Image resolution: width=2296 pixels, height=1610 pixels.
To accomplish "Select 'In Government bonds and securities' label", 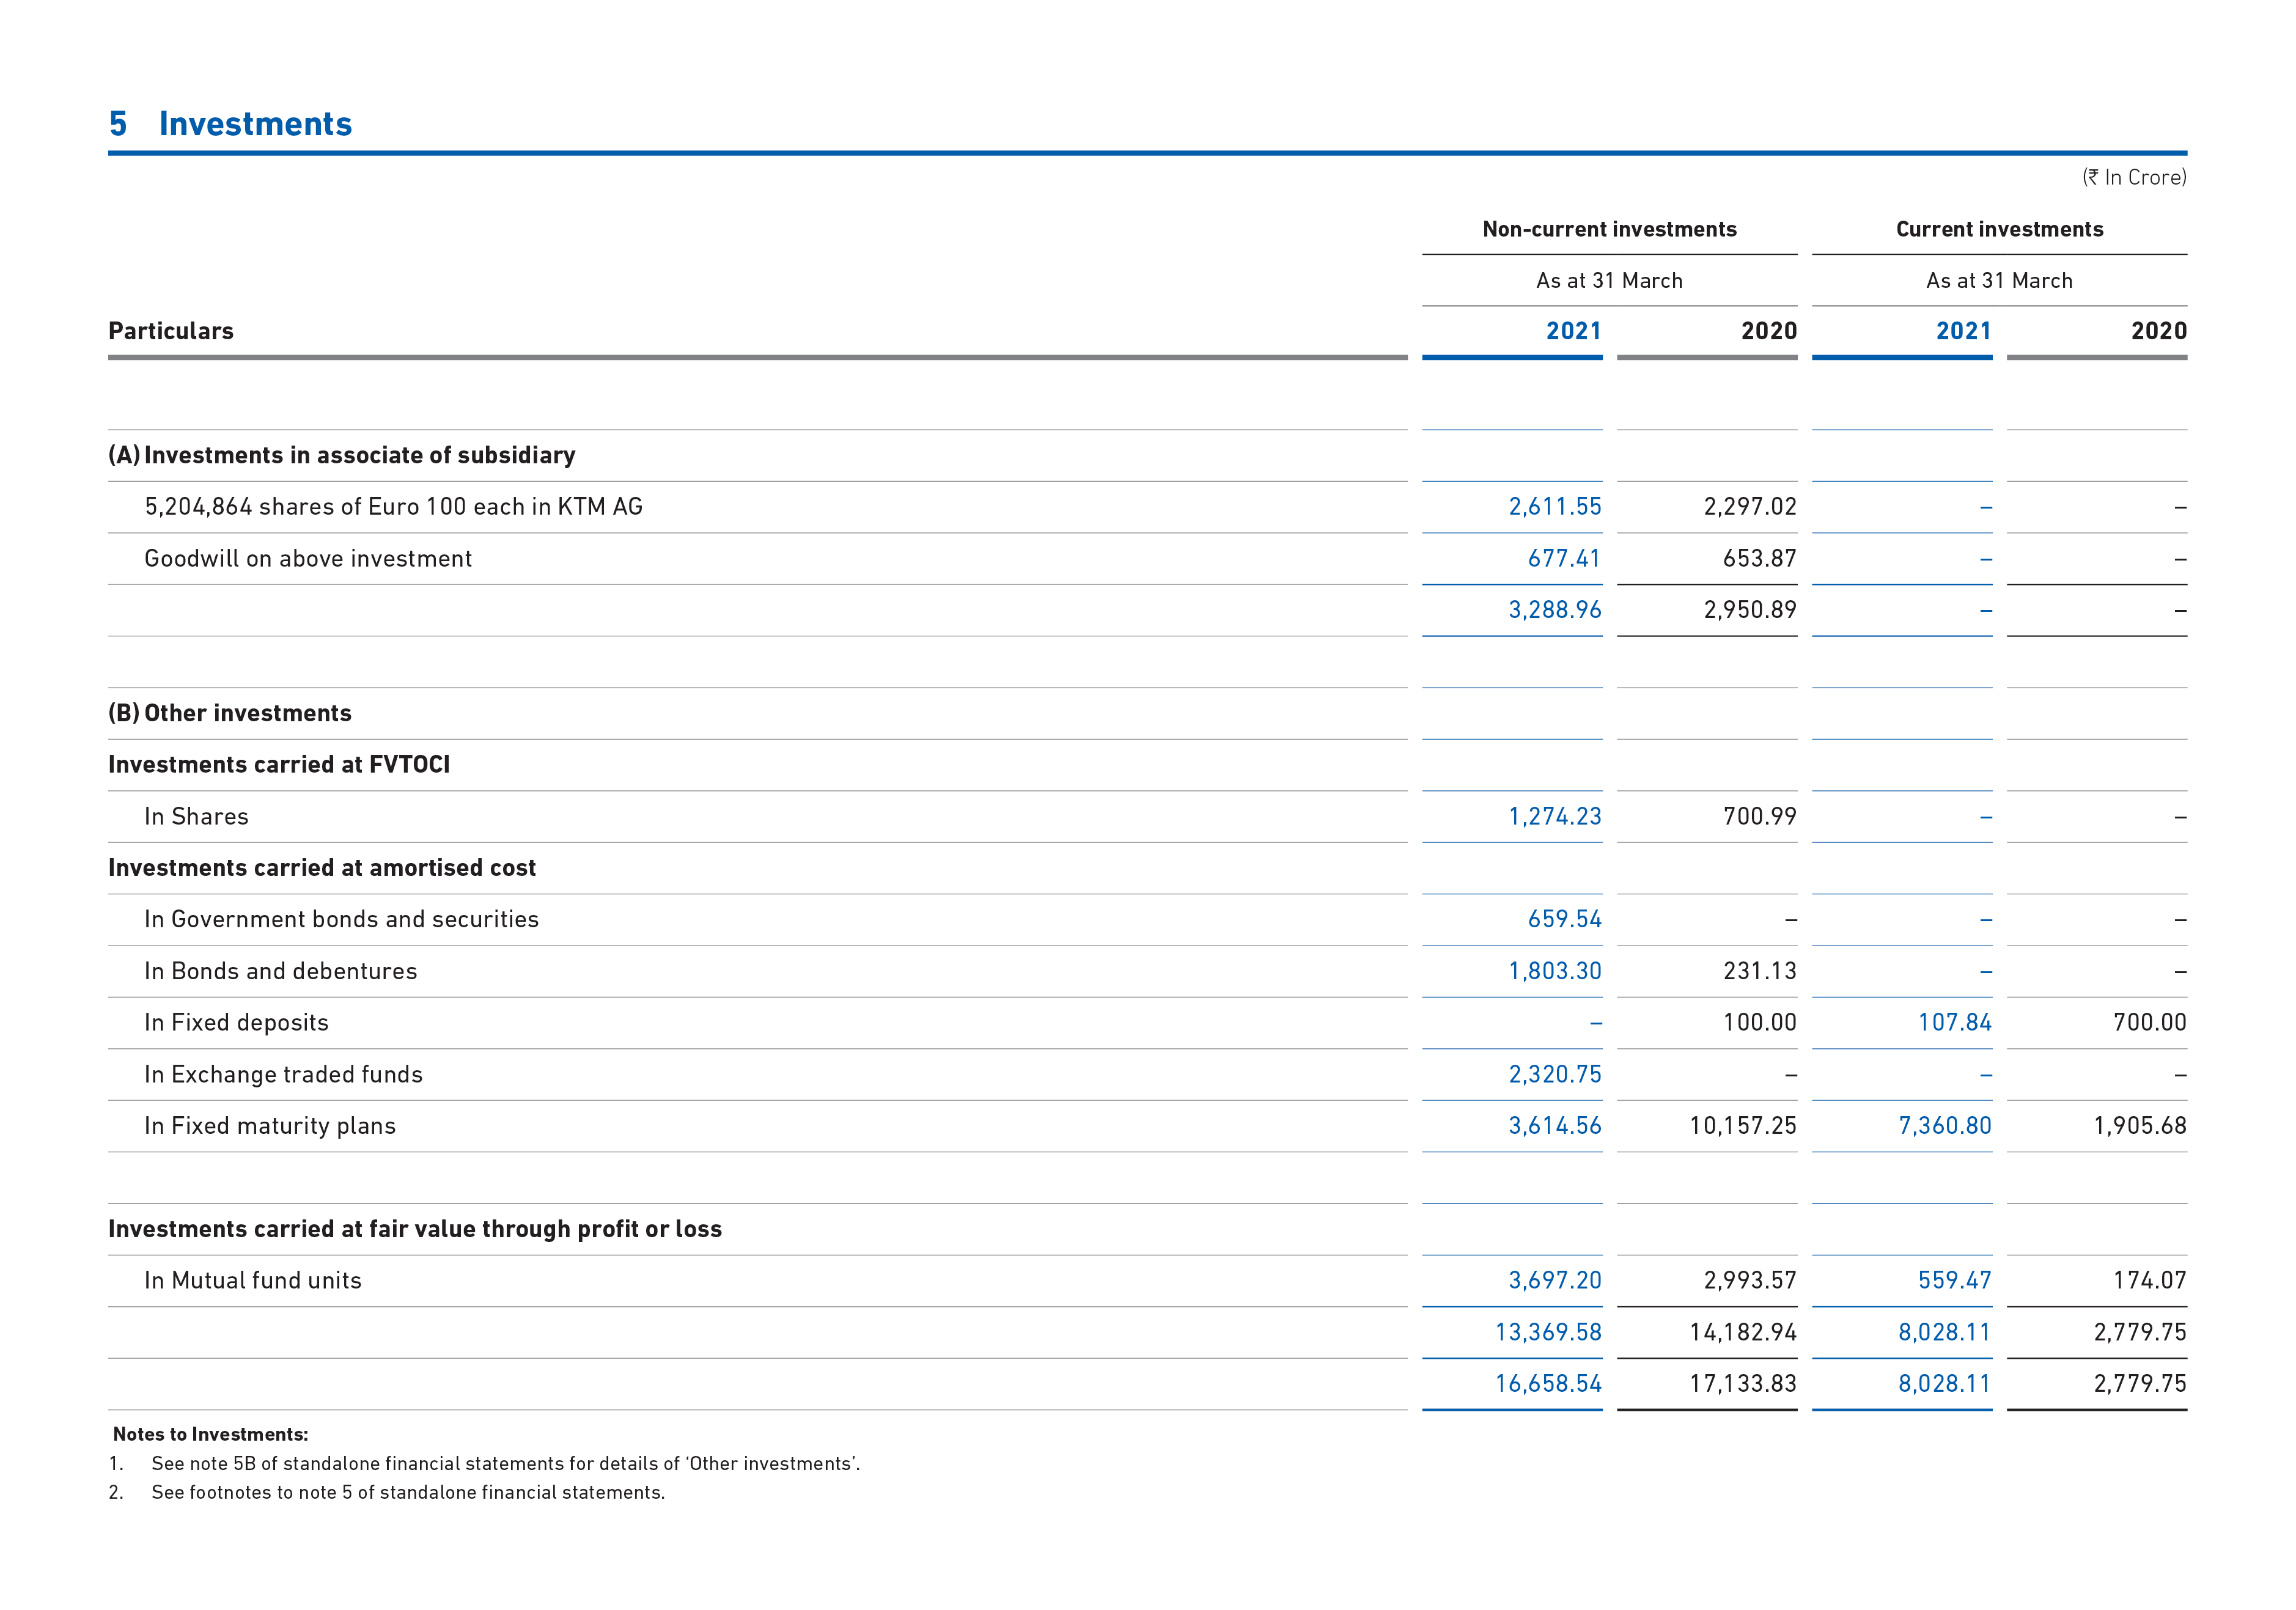I will point(341,920).
